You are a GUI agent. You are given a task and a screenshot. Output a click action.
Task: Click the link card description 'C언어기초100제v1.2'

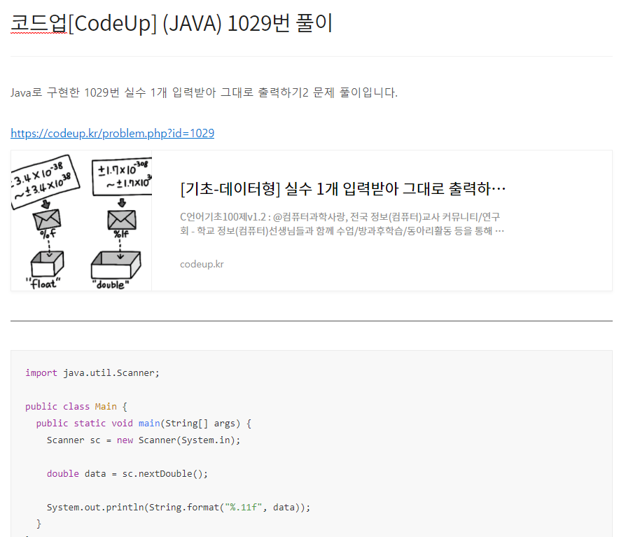tap(342, 223)
